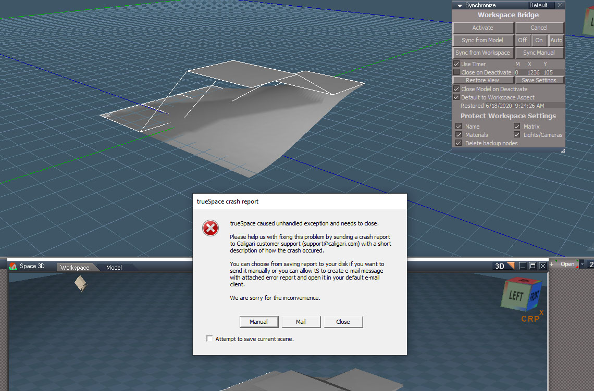Screen dimensions: 594x391
Task: Click the 3D view mode label
Action: [x=500, y=266]
